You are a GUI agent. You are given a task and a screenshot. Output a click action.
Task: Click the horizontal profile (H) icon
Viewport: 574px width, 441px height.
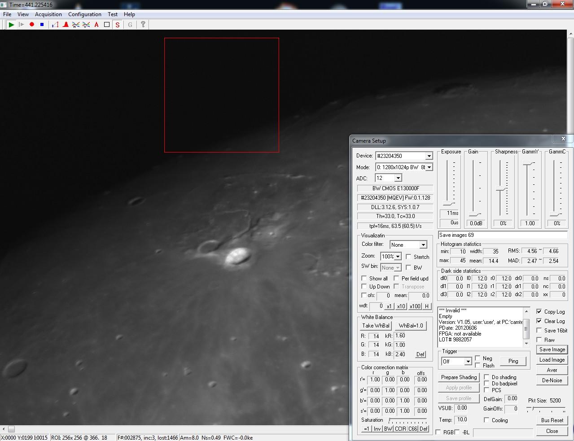pos(76,25)
